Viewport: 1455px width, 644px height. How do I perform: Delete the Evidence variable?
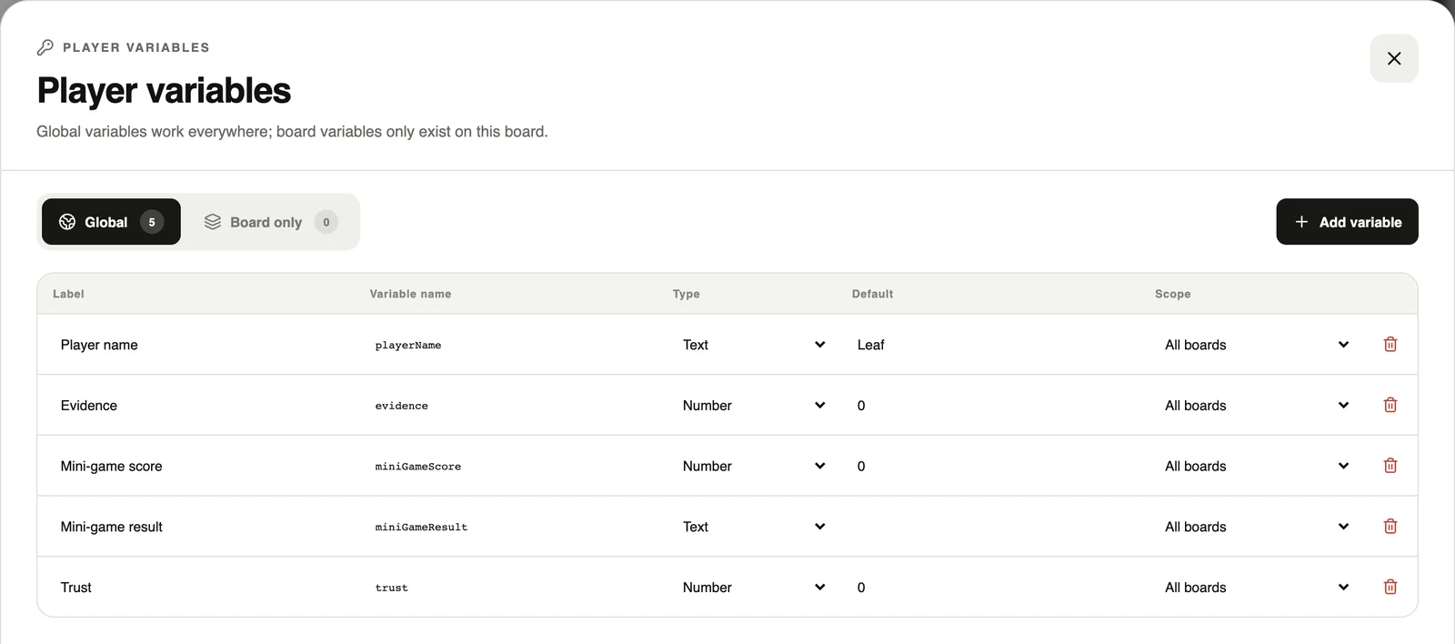point(1390,406)
